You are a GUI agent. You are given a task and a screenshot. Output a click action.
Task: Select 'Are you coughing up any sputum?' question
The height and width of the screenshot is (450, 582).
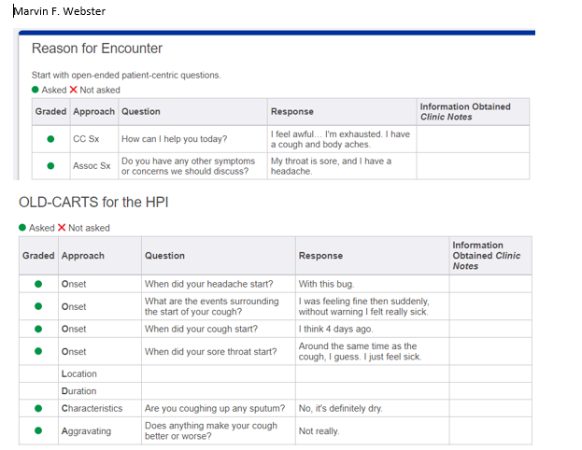(x=215, y=408)
